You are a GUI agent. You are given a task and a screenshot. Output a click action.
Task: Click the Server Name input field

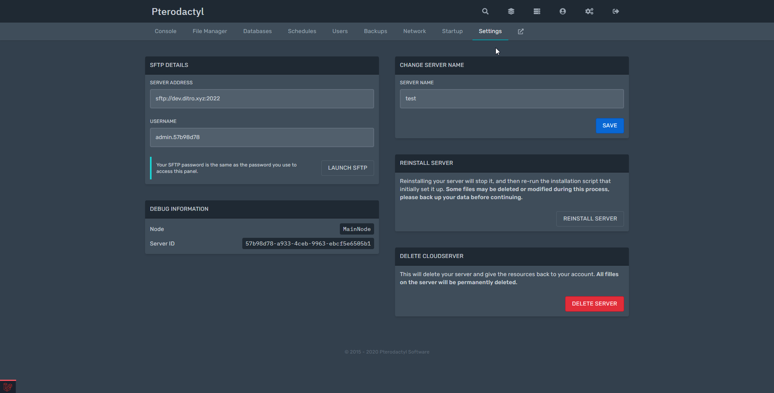click(512, 99)
